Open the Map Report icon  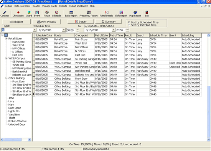coord(135,14)
